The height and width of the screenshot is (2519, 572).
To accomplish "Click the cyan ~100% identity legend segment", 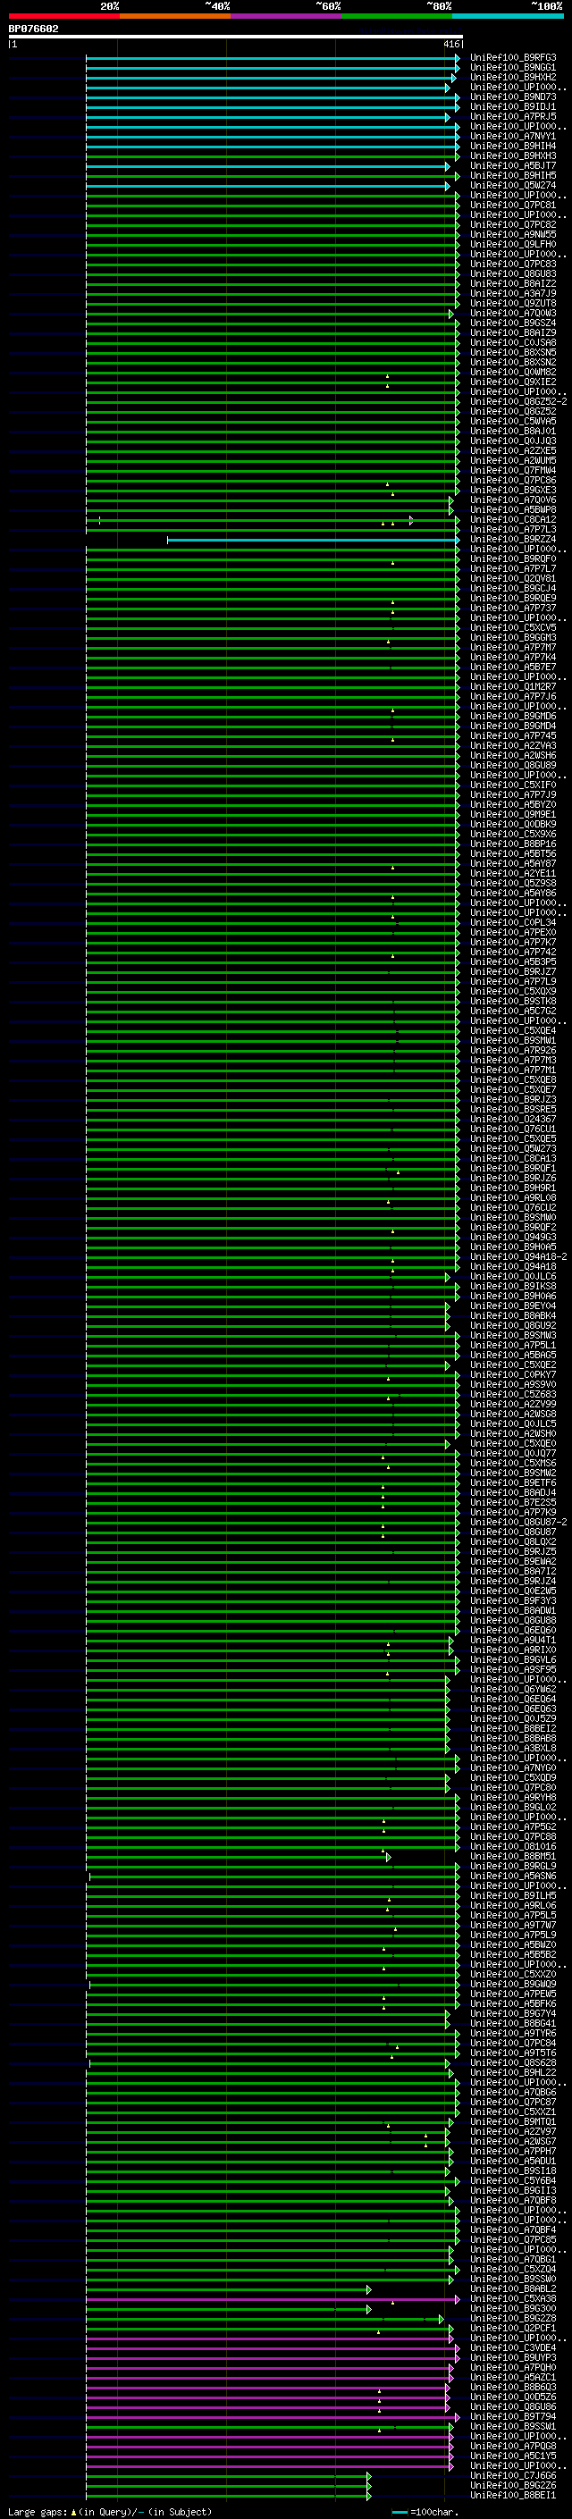I will pyautogui.click(x=508, y=16).
